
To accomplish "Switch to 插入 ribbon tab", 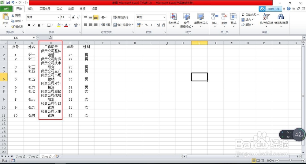I will click(31, 9).
